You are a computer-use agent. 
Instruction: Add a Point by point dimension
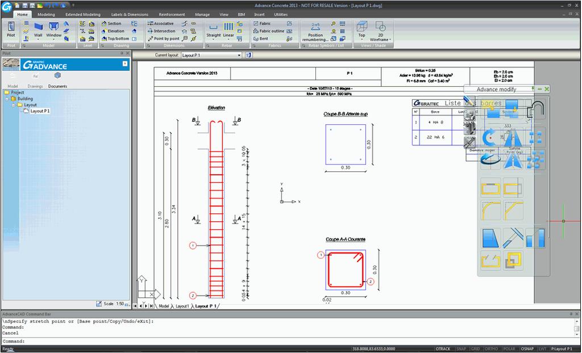coord(163,39)
